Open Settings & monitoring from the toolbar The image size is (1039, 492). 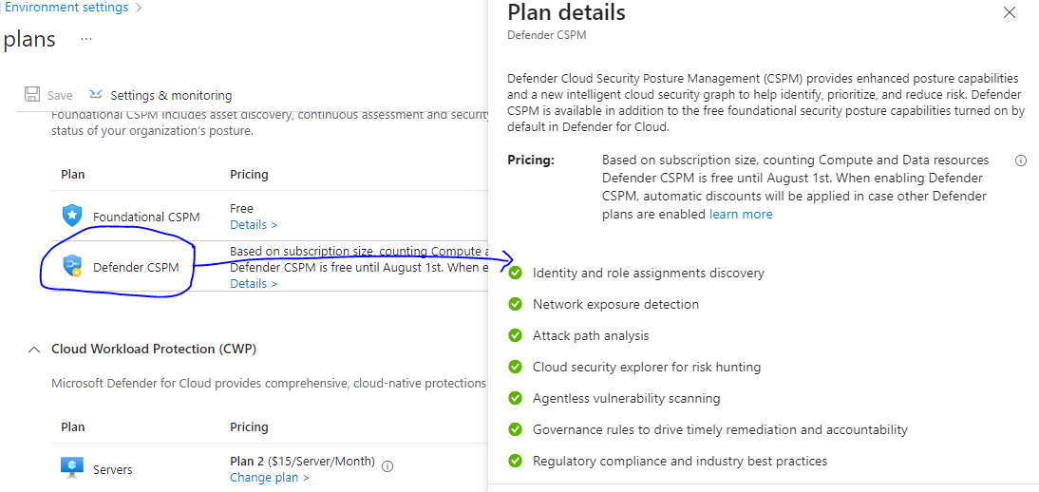(x=161, y=95)
